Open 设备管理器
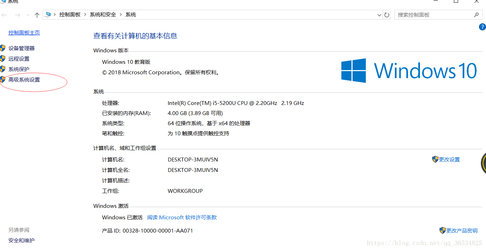The width and height of the screenshot is (486, 250). [x=22, y=48]
